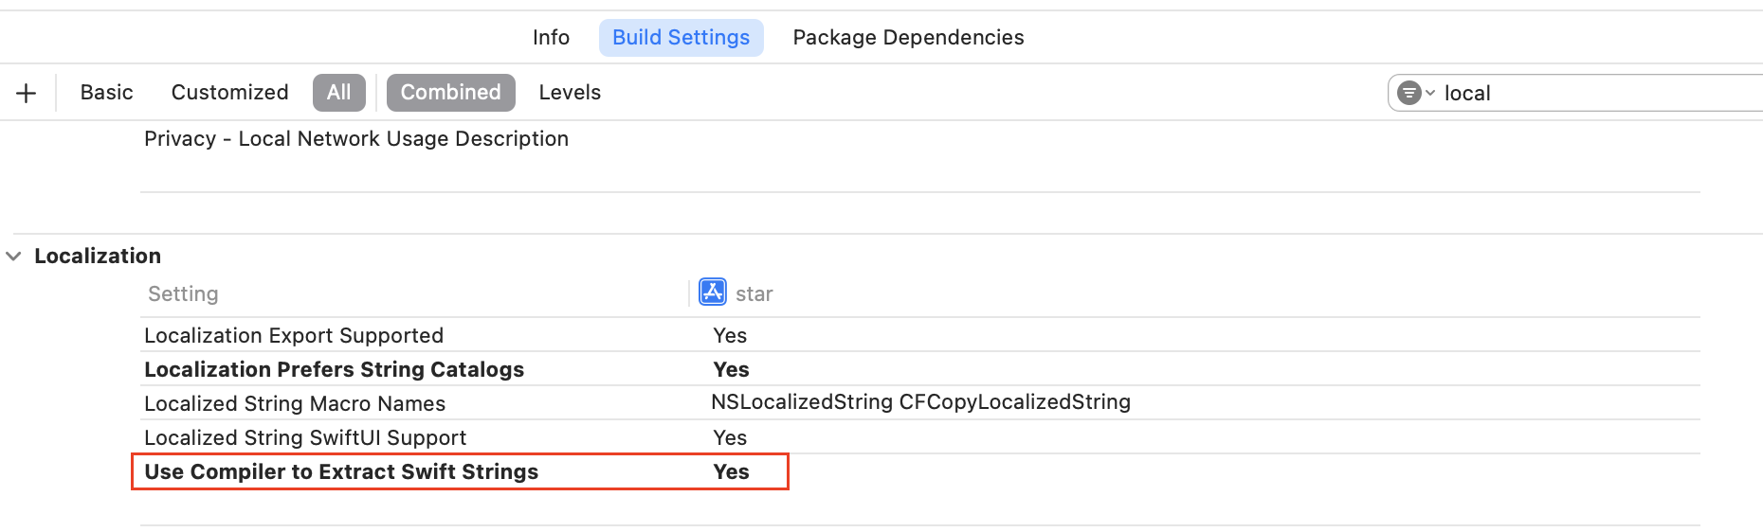This screenshot has height=532, width=1763.
Task: Edit the Localized String Macro Names value
Action: click(x=920, y=402)
